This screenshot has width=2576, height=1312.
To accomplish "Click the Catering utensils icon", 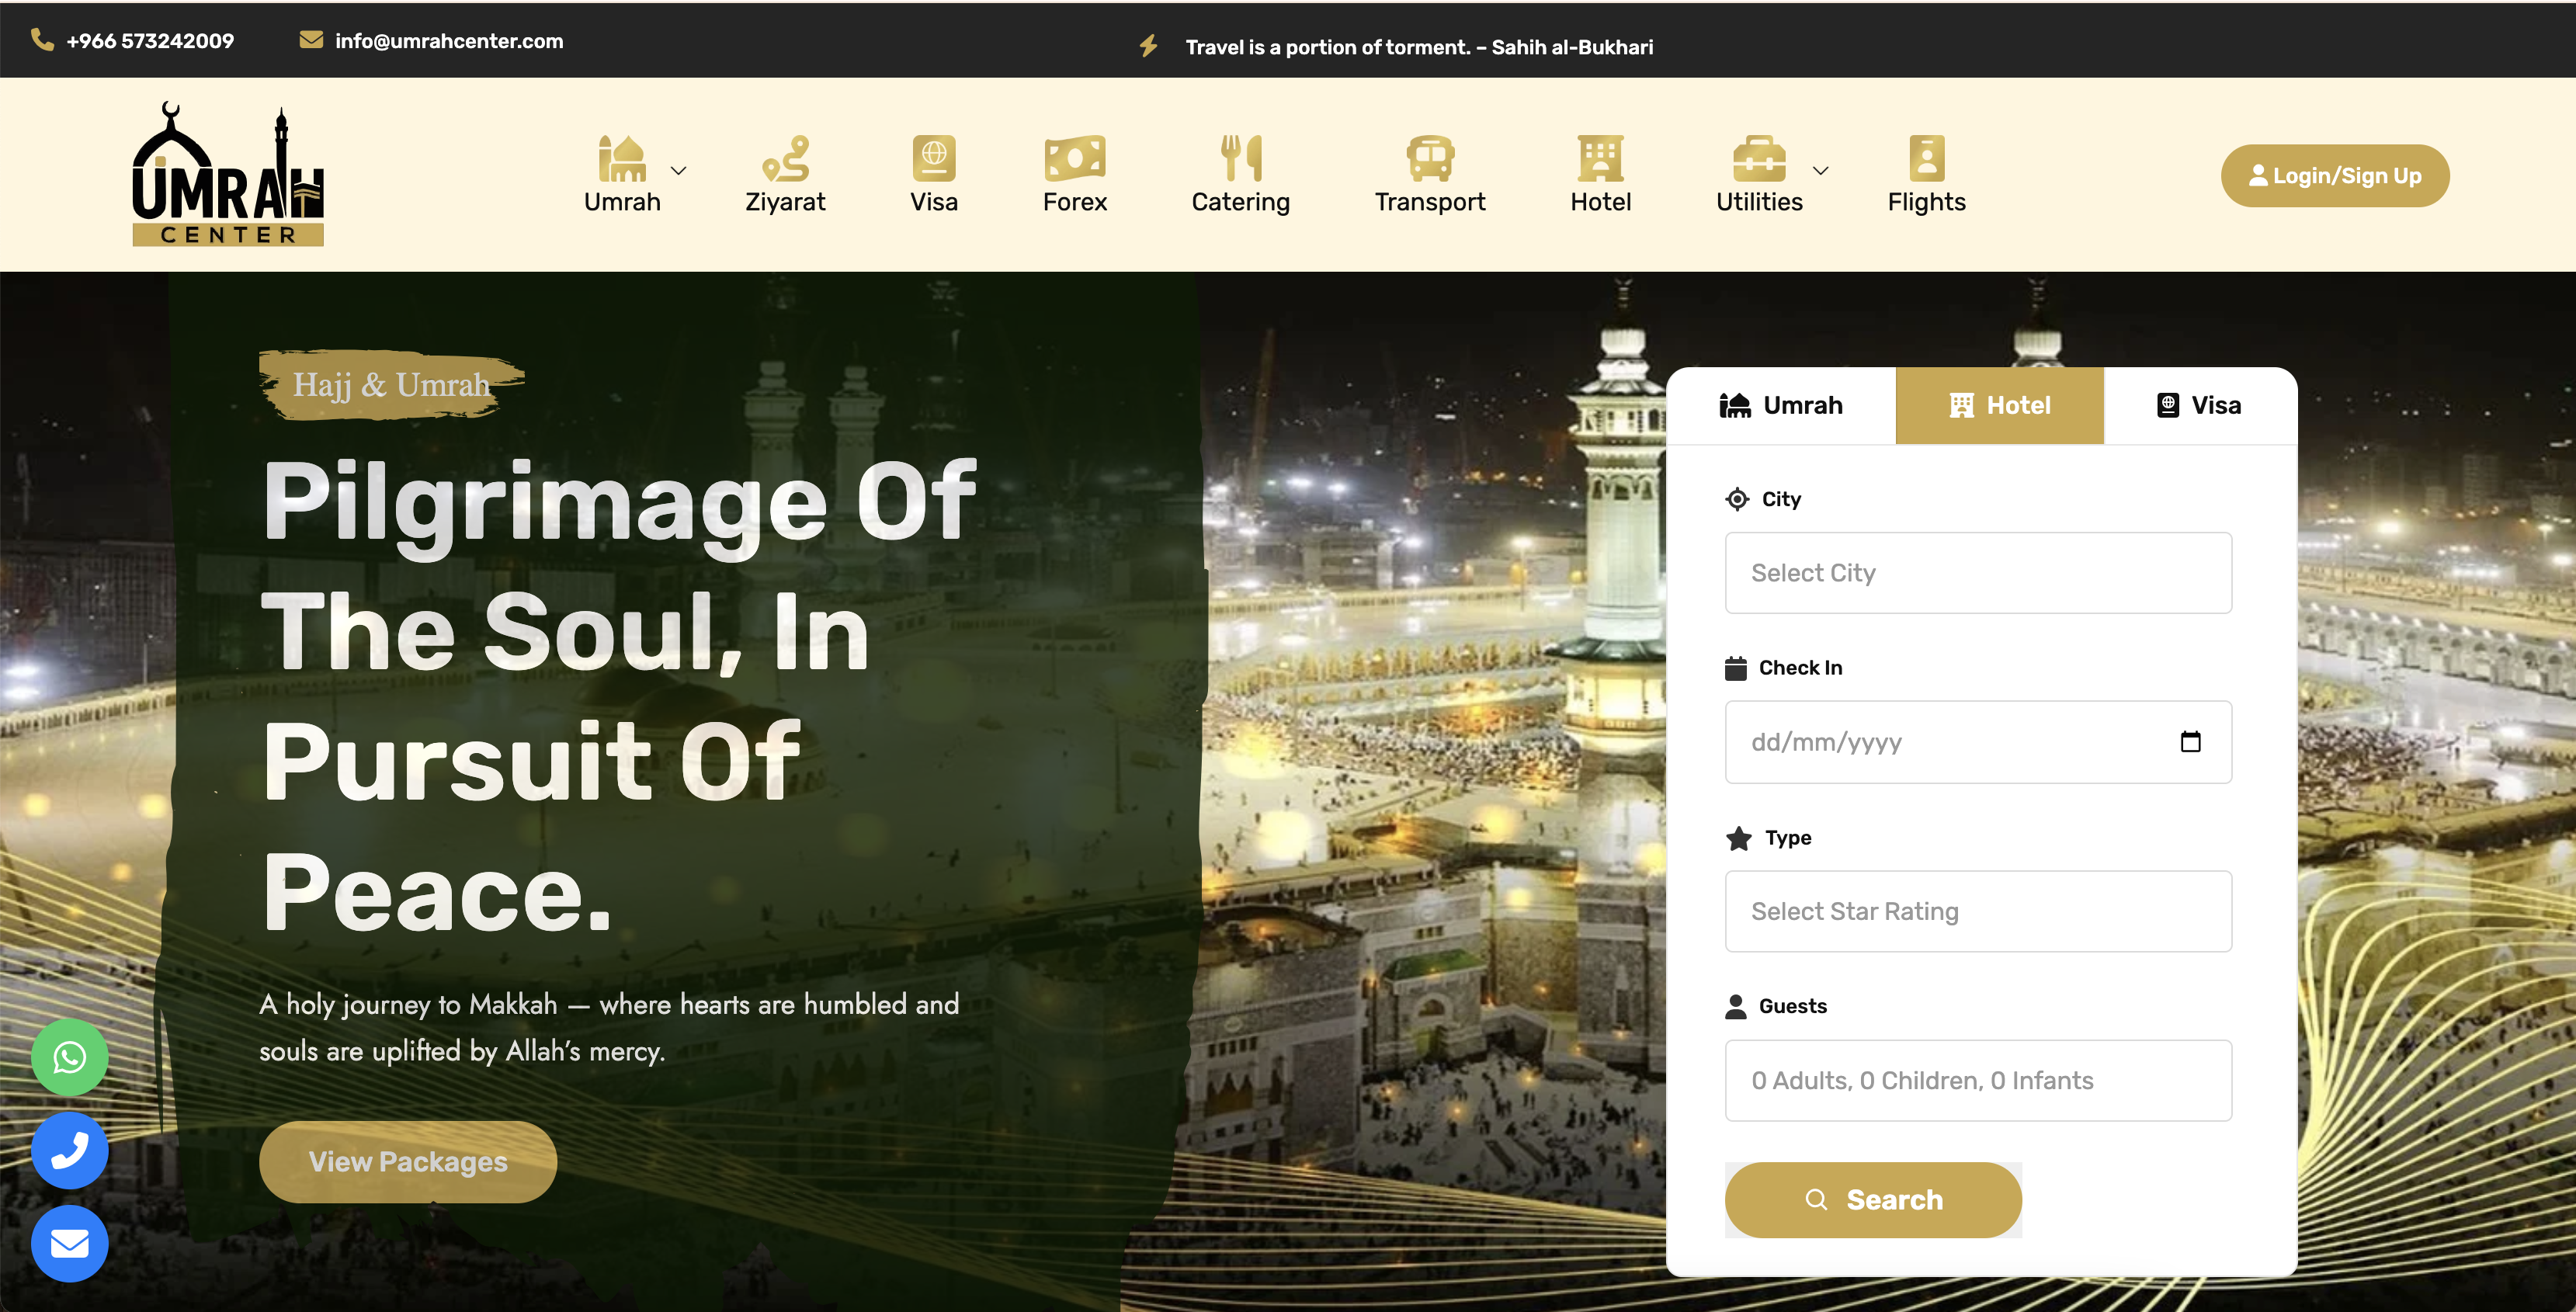I will tap(1240, 158).
